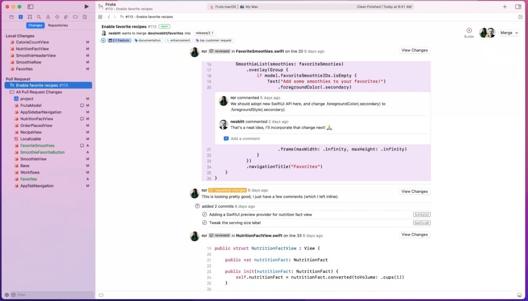Open commit 541b232

[422, 214]
